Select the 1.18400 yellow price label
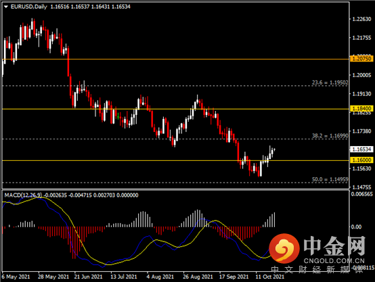Image resolution: width=375 pixels, height=282 pixels. pyautogui.click(x=361, y=108)
